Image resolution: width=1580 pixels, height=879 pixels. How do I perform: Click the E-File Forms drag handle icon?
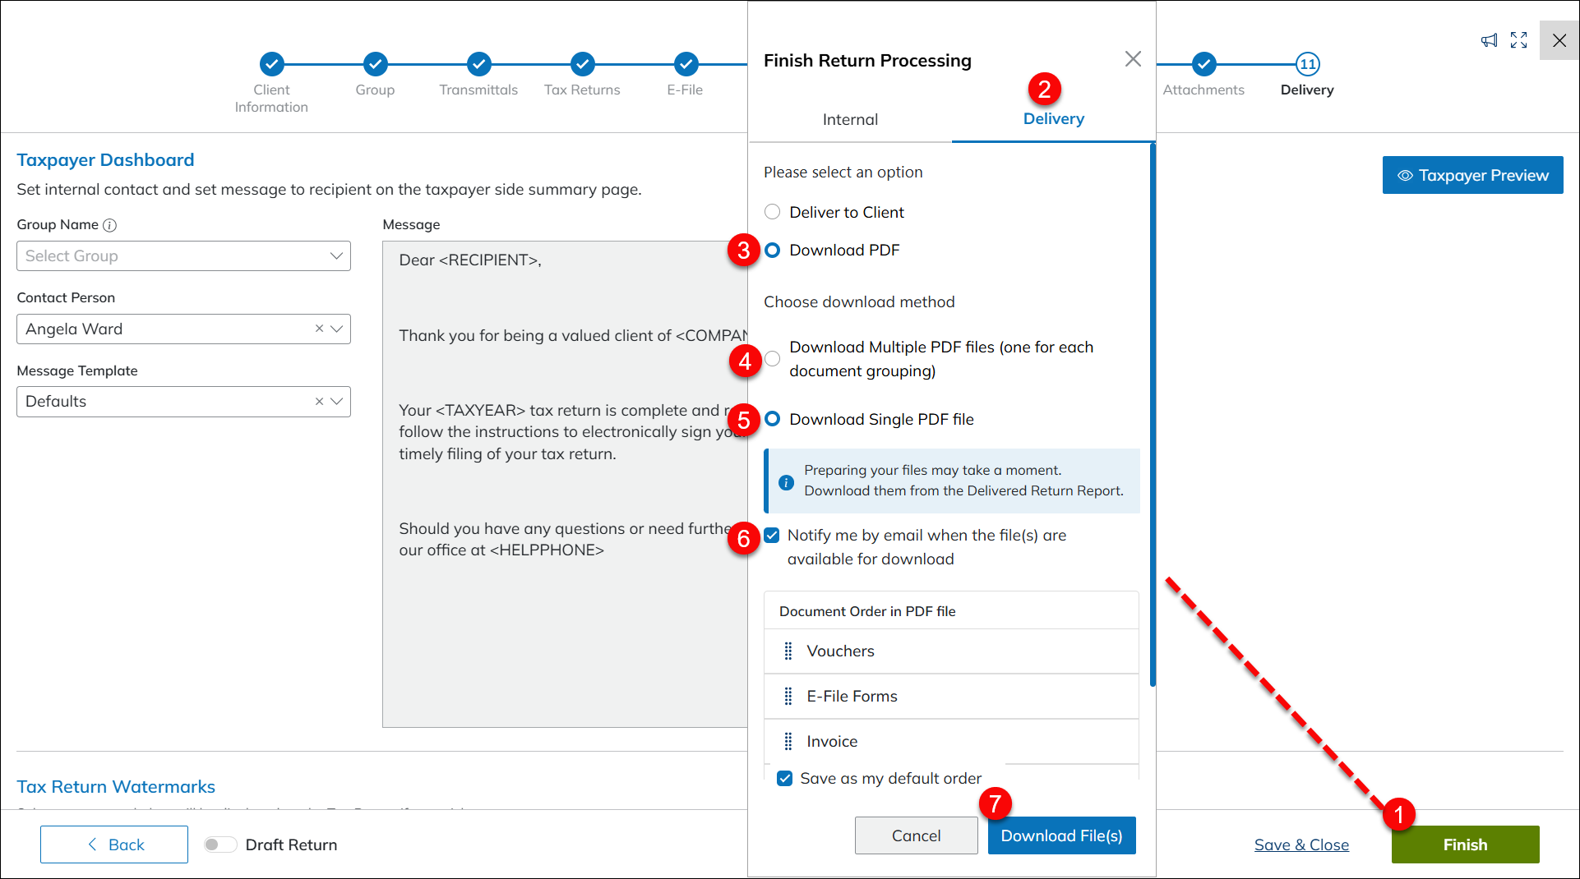[788, 697]
